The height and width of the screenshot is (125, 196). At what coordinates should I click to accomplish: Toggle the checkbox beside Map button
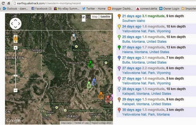click(83, 17)
